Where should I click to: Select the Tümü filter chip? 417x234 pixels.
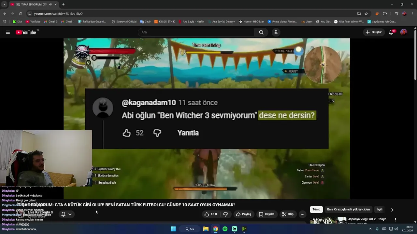pyautogui.click(x=316, y=210)
